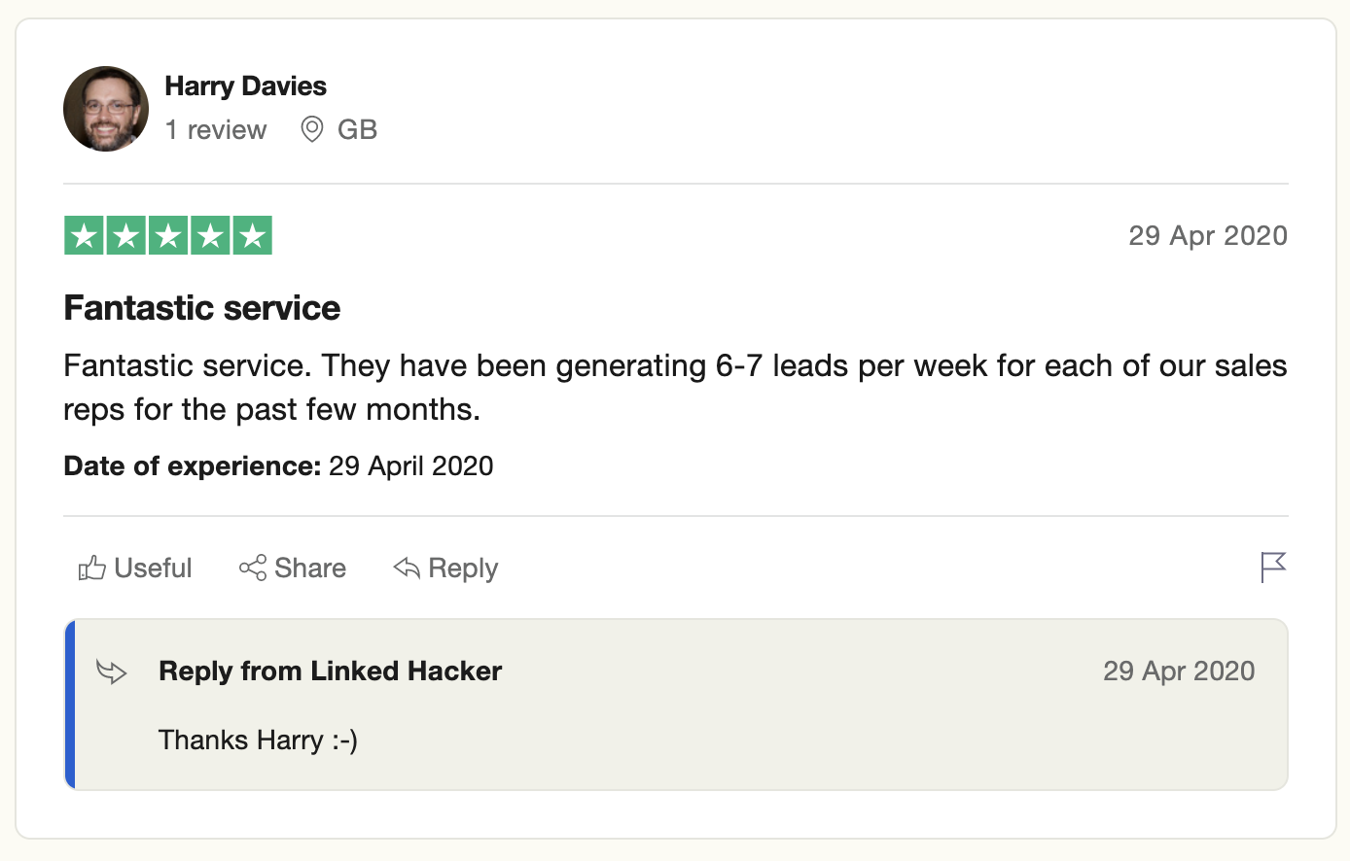The image size is (1350, 861).
Task: Click the Share network icon
Action: tap(253, 568)
